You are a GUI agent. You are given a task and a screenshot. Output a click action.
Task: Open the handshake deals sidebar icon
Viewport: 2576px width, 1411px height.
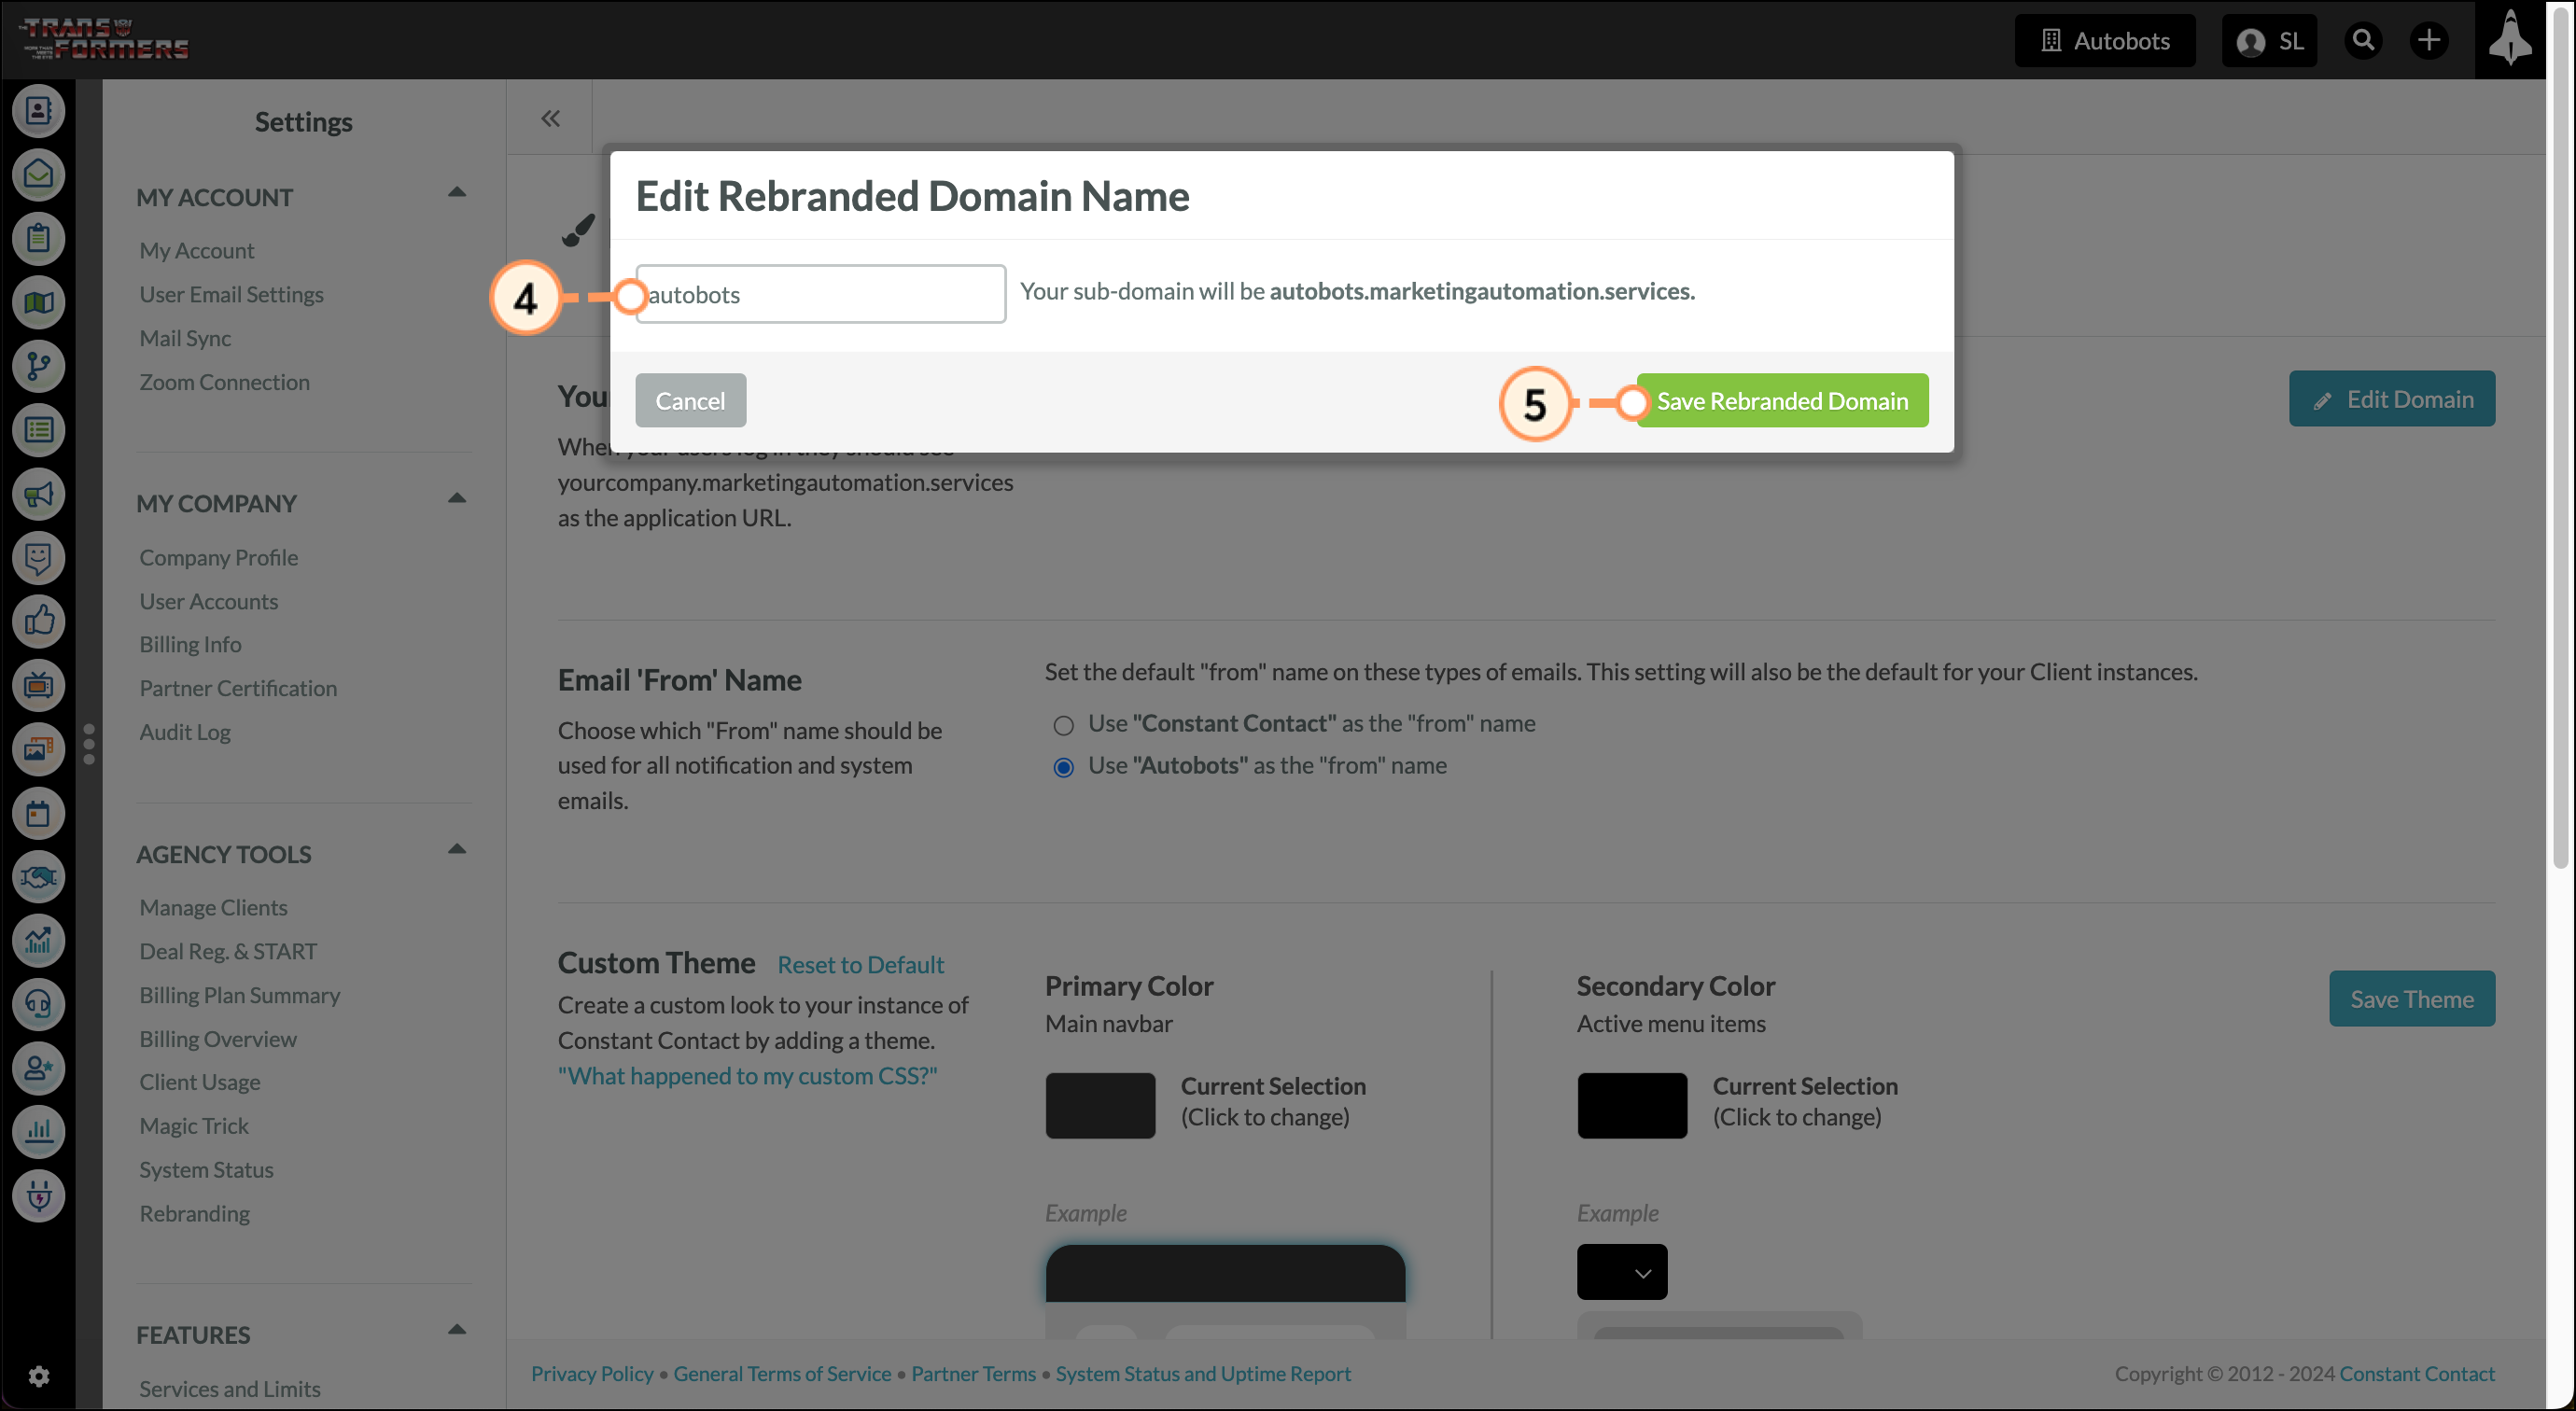[x=38, y=877]
